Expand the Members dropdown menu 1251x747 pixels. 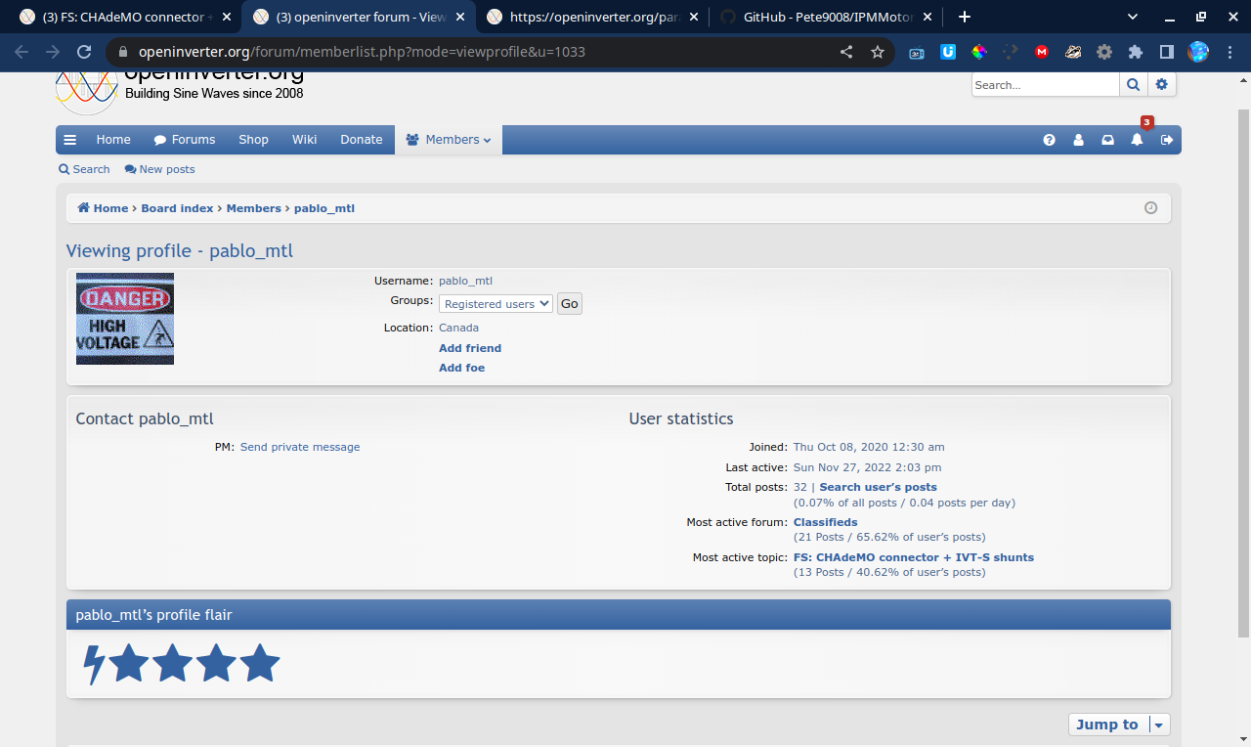449,140
